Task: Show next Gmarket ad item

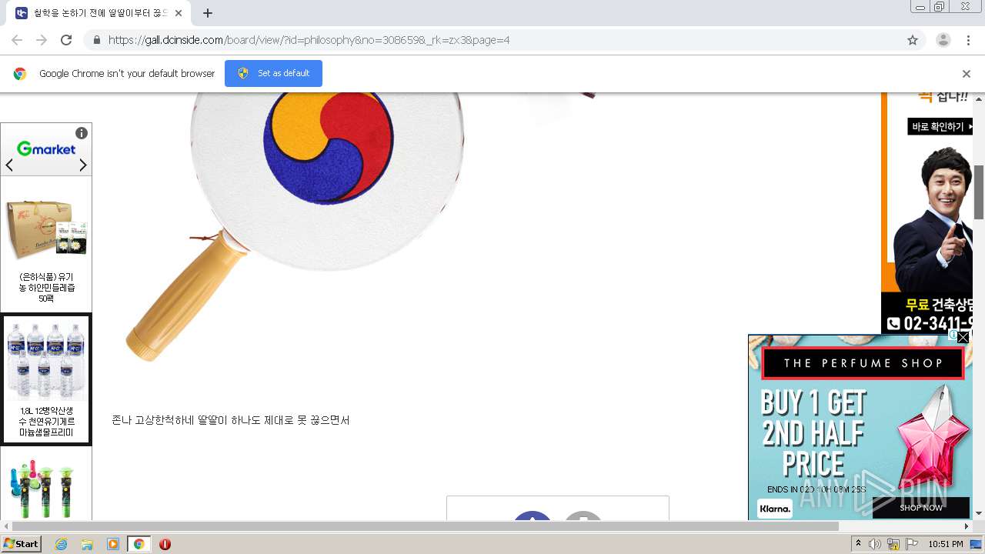Action: [x=83, y=165]
